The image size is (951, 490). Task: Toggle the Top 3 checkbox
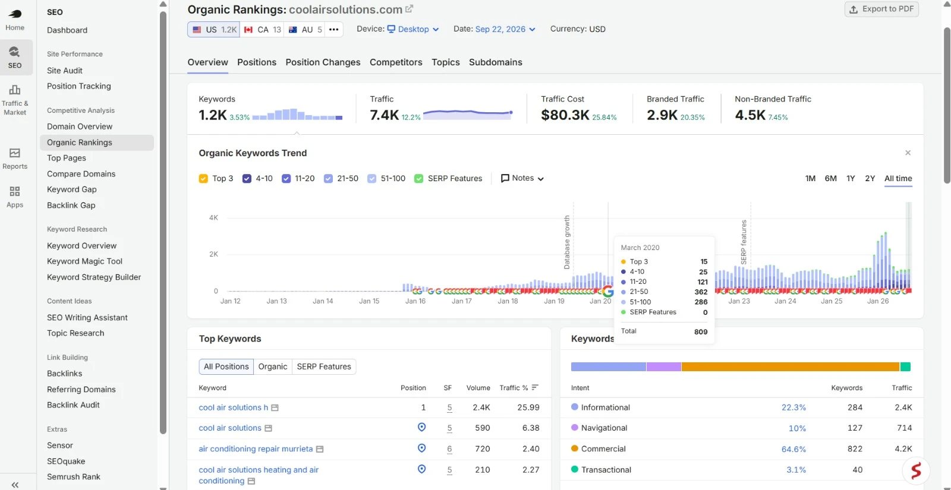(x=203, y=178)
